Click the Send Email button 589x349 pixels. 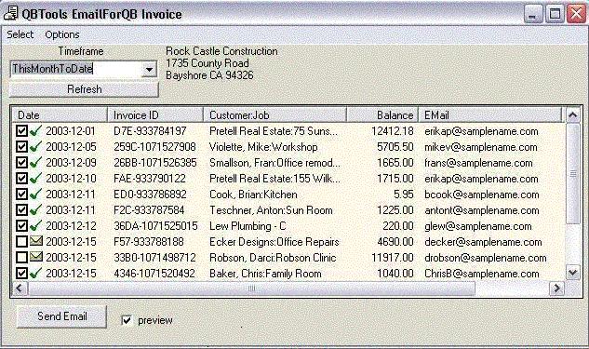pos(61,316)
